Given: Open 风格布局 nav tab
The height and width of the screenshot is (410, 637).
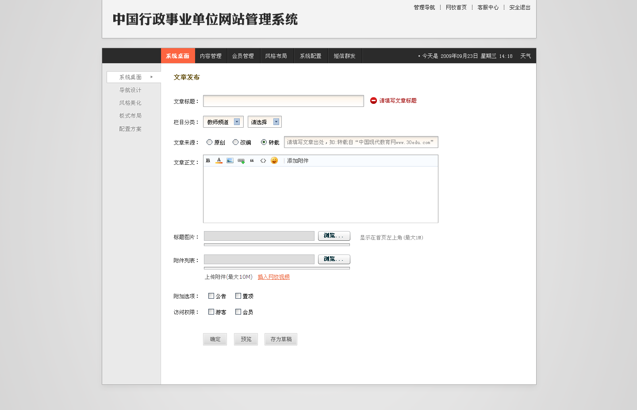Looking at the screenshot, I should (x=276, y=56).
